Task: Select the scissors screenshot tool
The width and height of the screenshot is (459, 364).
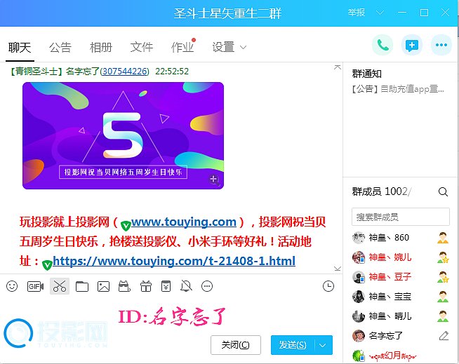Action: pyautogui.click(x=60, y=286)
